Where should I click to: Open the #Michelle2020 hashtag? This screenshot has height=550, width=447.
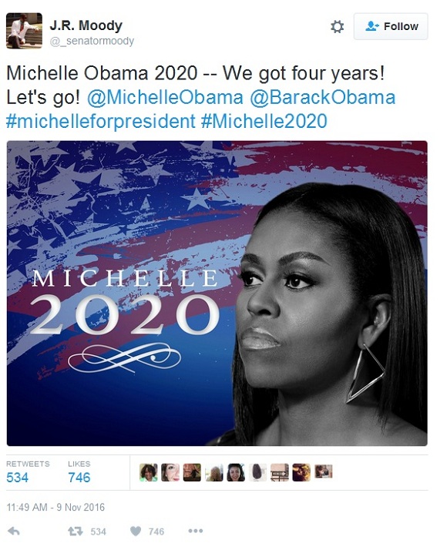pyautogui.click(x=264, y=121)
